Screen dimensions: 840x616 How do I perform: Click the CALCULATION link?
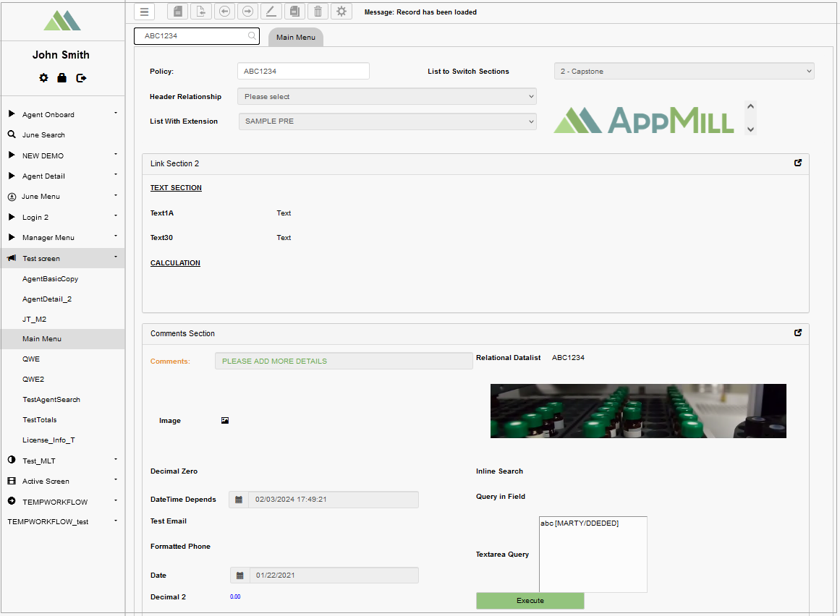point(175,262)
